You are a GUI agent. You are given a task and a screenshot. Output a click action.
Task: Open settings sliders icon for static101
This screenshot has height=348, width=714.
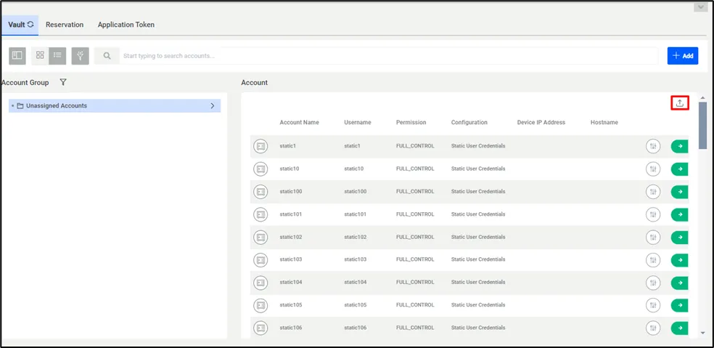[x=653, y=214]
